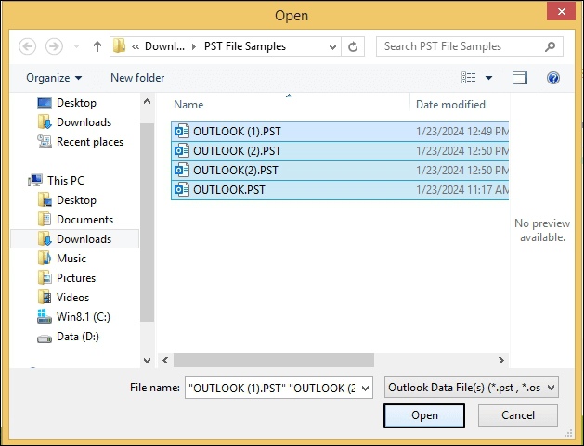Select file OUTLOOK (2).PST

340,151
